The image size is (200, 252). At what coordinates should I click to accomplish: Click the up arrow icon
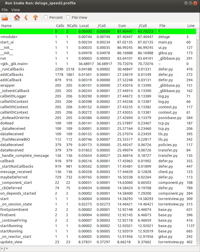[x=35, y=17]
